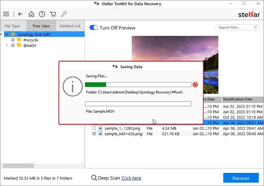Minimize the Stellar ToolKit window

[x=231, y=3]
